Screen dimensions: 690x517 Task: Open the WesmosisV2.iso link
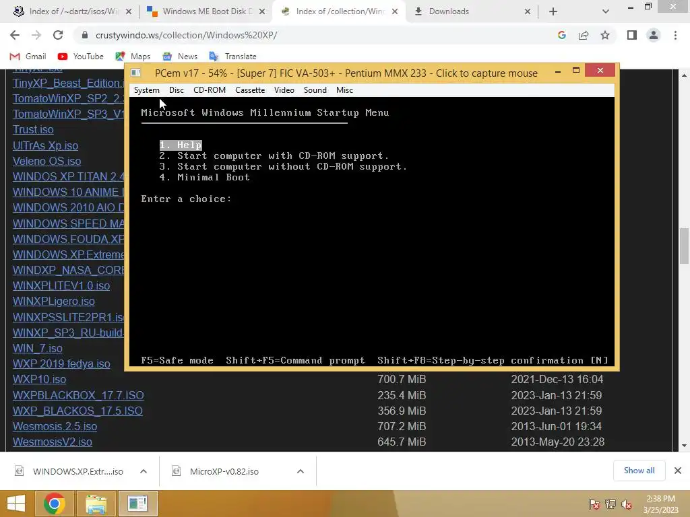coord(53,442)
